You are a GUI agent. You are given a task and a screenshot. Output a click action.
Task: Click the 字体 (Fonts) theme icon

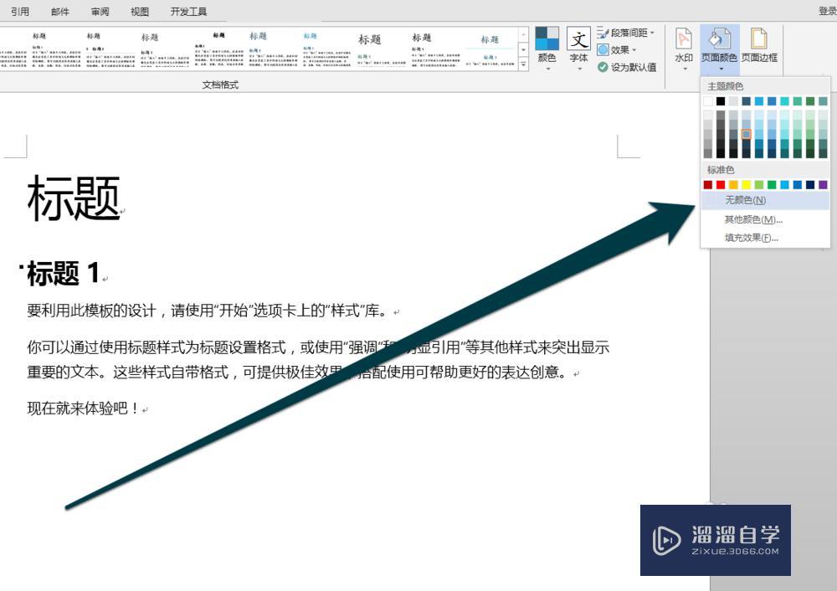click(578, 39)
